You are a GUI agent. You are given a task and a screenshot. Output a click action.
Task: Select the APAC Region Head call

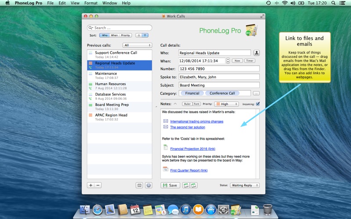119,117
